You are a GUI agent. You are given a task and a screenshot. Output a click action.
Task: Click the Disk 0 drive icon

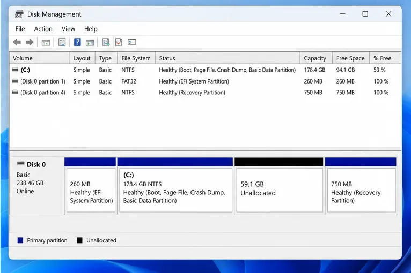point(21,164)
